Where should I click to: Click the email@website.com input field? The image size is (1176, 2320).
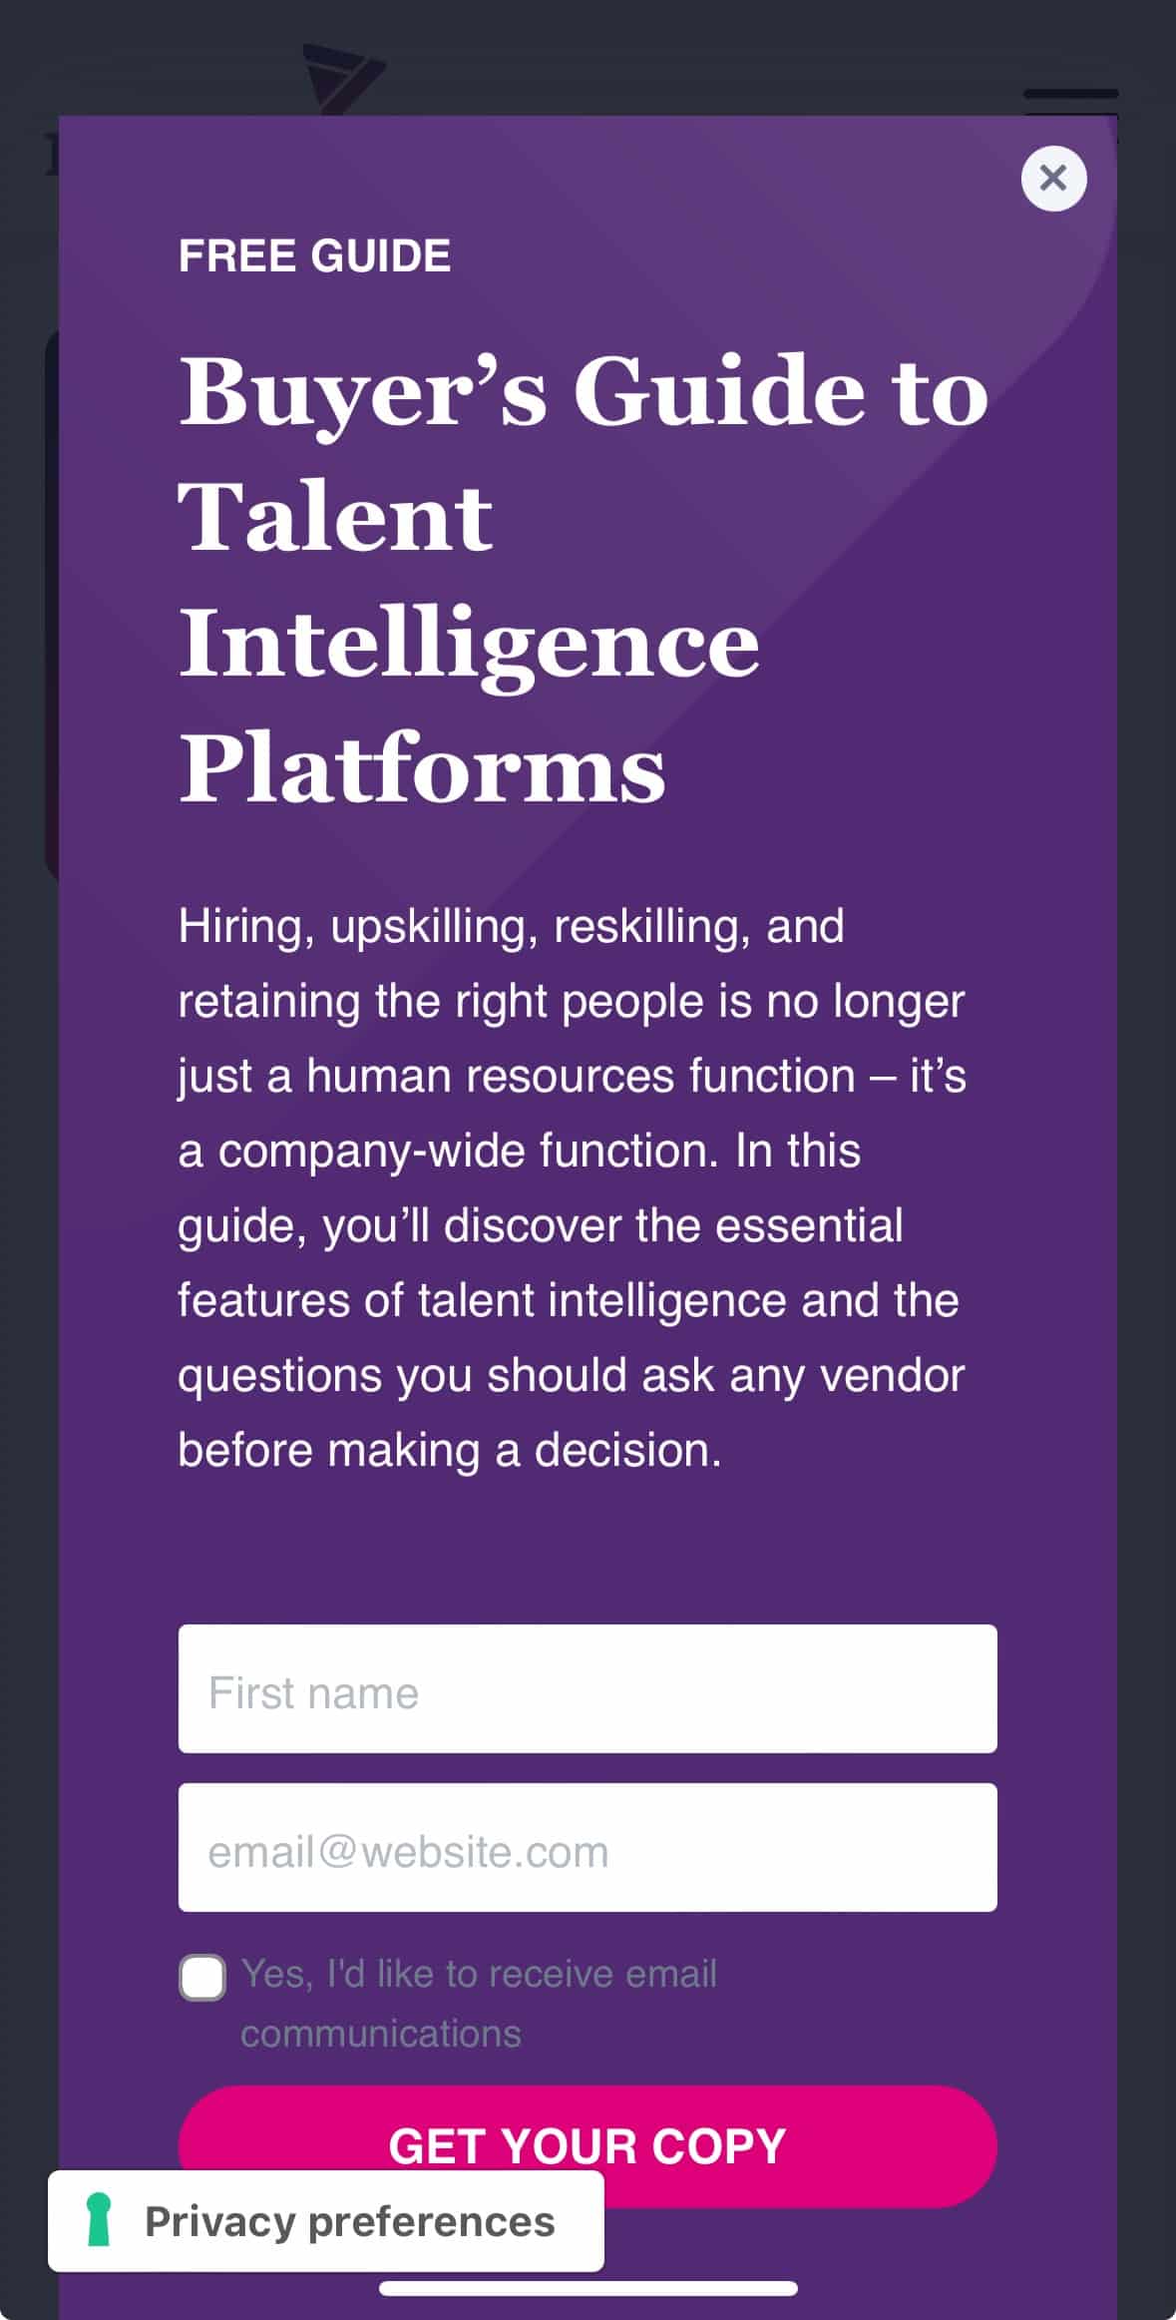click(588, 1847)
